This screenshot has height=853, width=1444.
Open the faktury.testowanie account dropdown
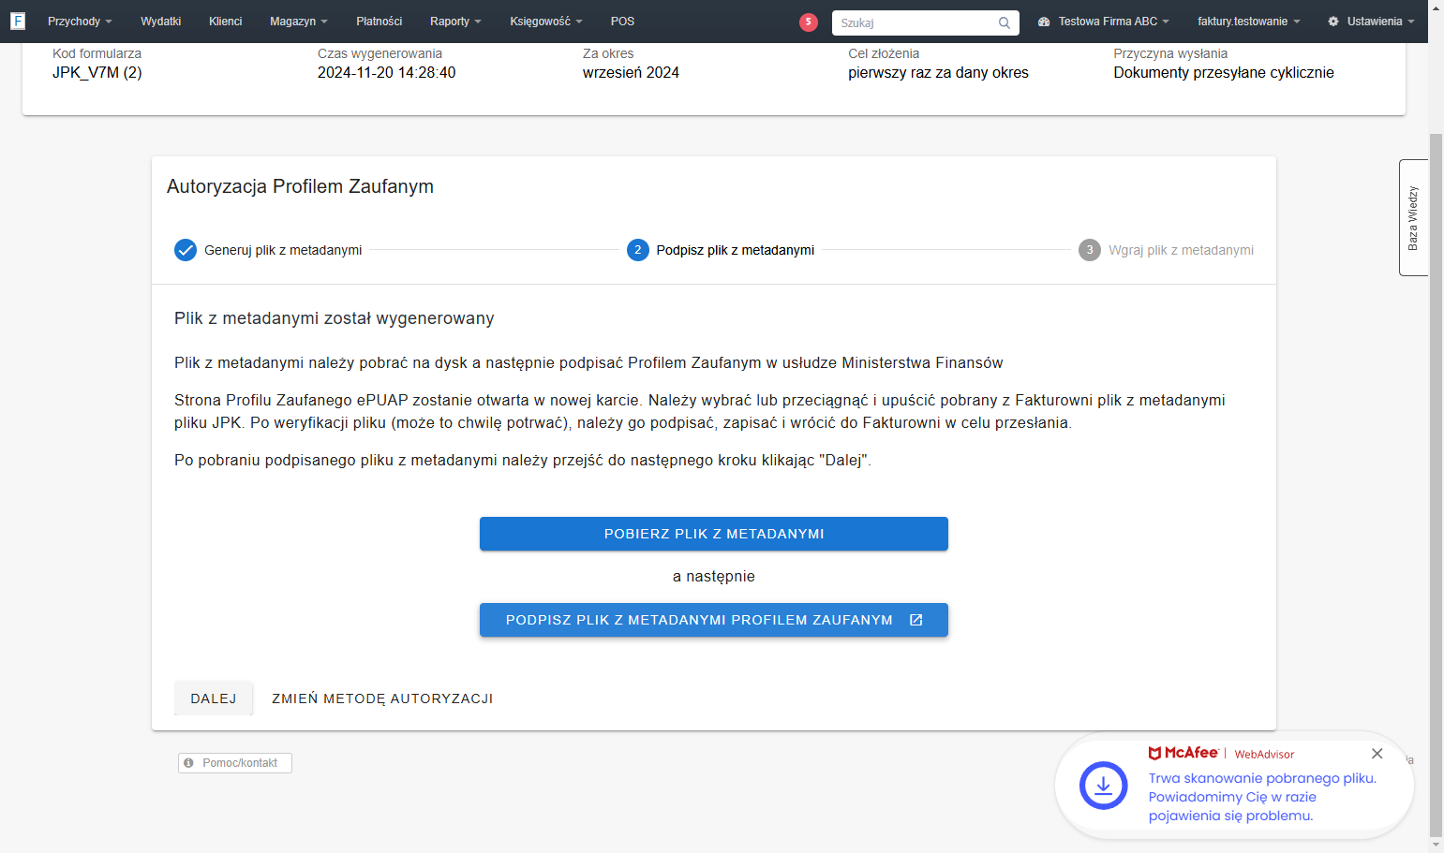[1248, 22]
